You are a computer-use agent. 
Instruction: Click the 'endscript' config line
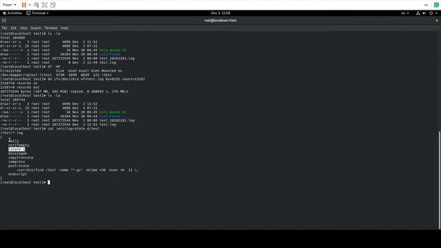(17, 174)
